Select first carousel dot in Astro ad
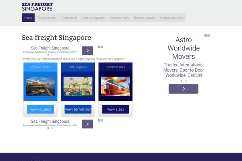 (x=181, y=81)
